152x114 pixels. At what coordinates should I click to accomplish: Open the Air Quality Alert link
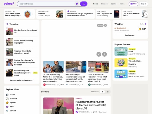(x=120, y=28)
